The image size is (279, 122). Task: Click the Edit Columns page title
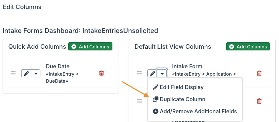tap(22, 7)
